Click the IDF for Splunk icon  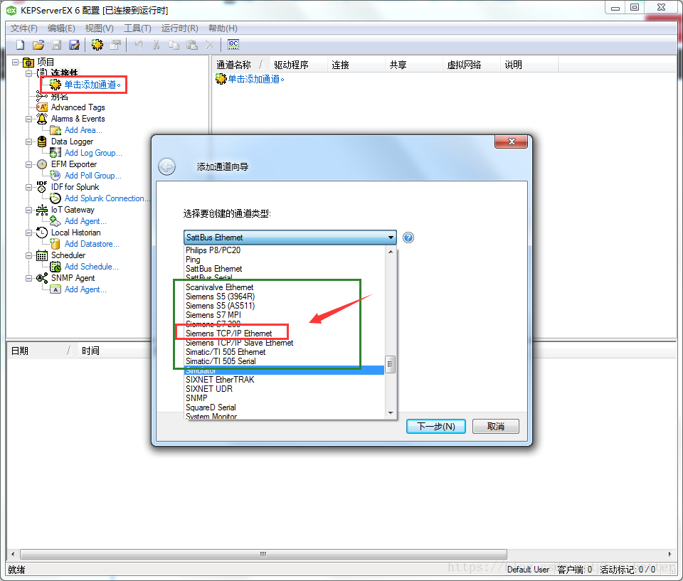click(x=42, y=187)
